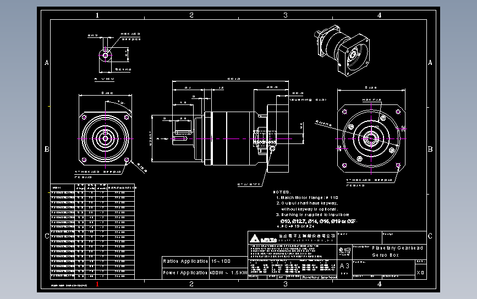This screenshot has width=477, height=299.
Task: Click the 'Drawn' cell in title block
Action: 360,237
